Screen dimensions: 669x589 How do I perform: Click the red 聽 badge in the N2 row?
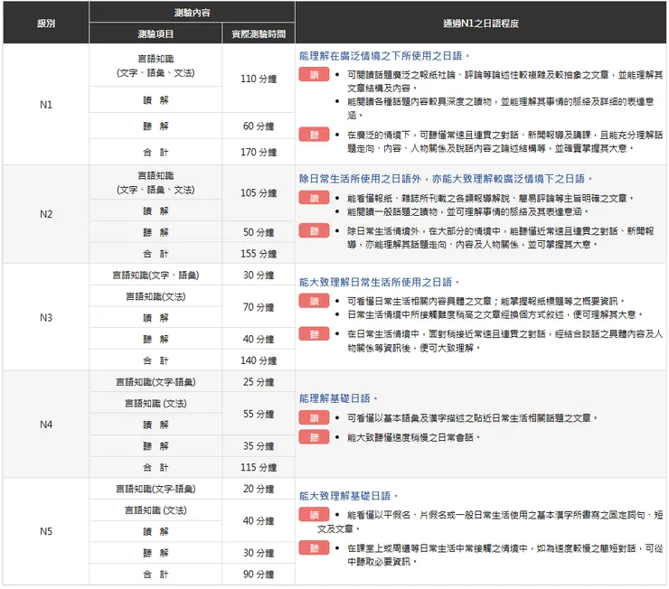point(314,230)
